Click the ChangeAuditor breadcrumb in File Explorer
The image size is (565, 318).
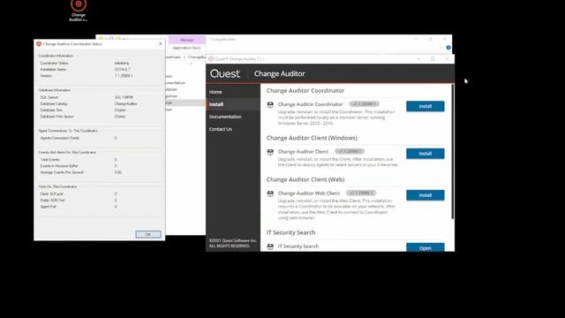click(197, 57)
